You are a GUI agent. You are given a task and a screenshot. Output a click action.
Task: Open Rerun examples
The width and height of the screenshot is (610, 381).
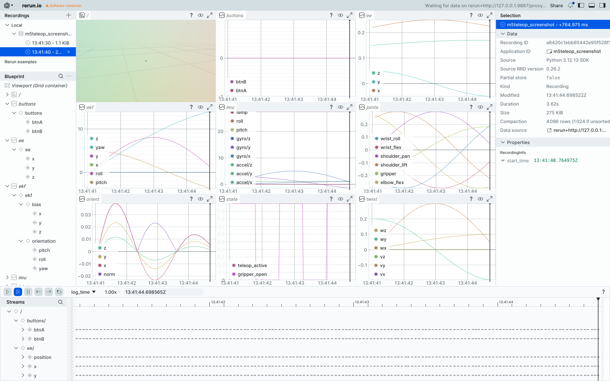coord(21,62)
